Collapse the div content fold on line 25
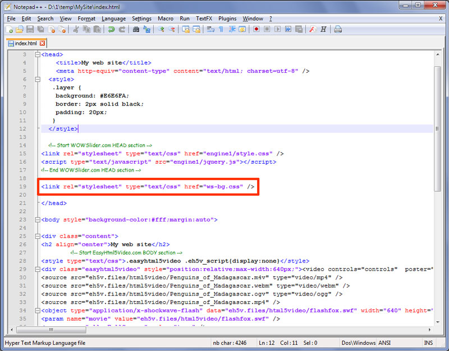The height and width of the screenshot is (351, 449). (37, 236)
